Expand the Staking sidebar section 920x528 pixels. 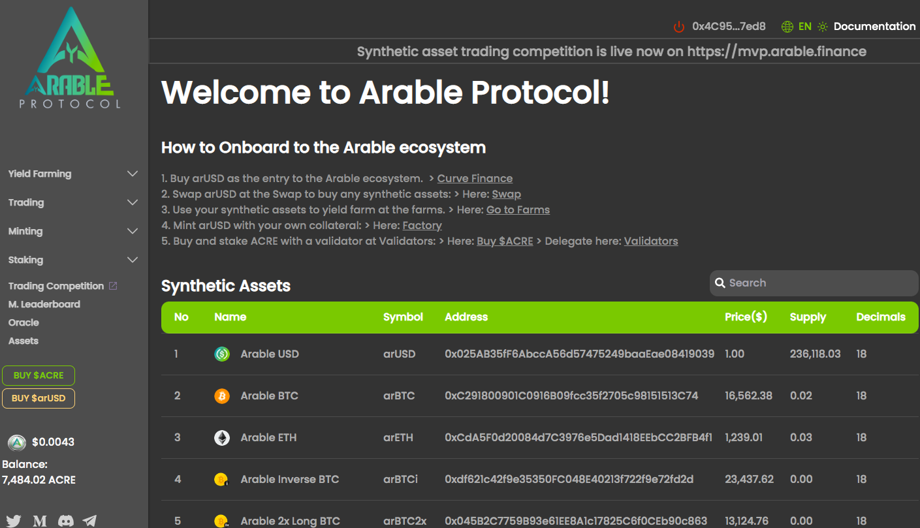pyautogui.click(x=73, y=260)
